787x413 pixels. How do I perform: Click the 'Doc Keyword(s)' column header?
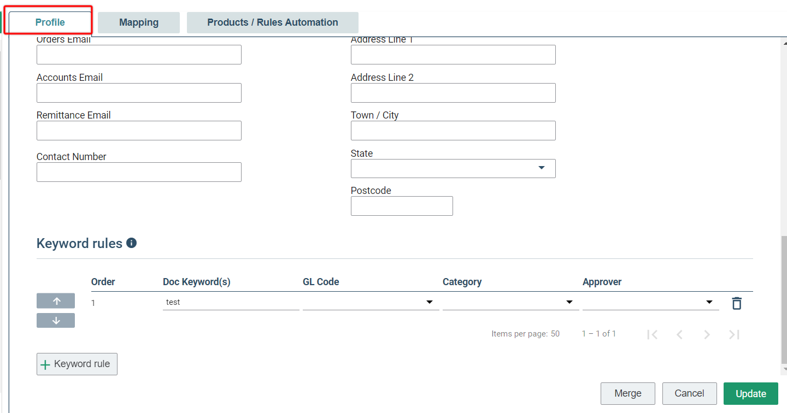pyautogui.click(x=197, y=282)
